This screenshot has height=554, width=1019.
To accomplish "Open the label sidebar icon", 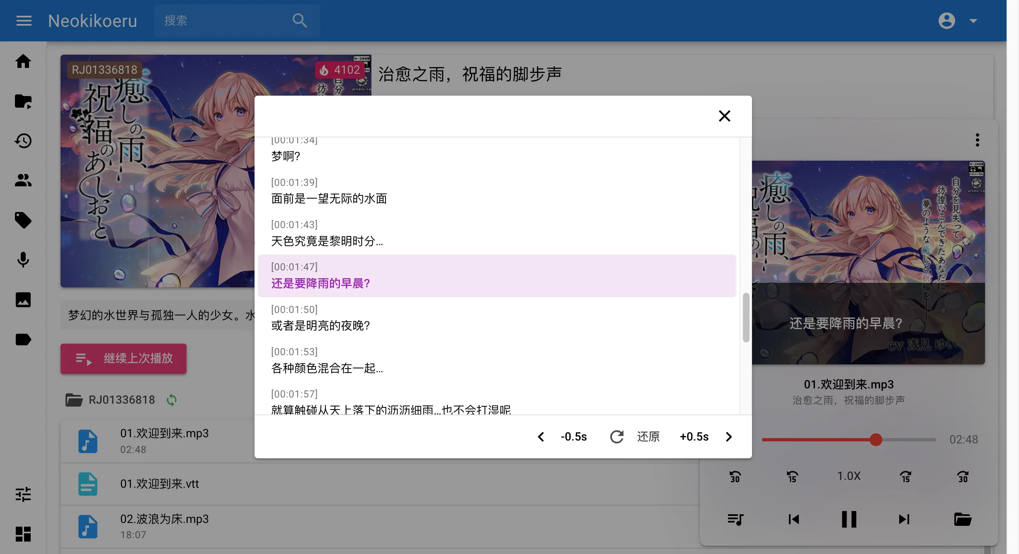I will tap(23, 340).
